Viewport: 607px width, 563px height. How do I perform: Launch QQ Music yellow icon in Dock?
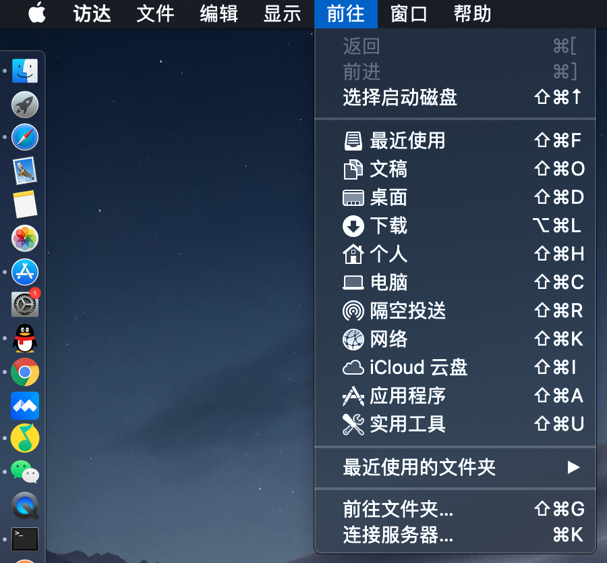click(25, 438)
